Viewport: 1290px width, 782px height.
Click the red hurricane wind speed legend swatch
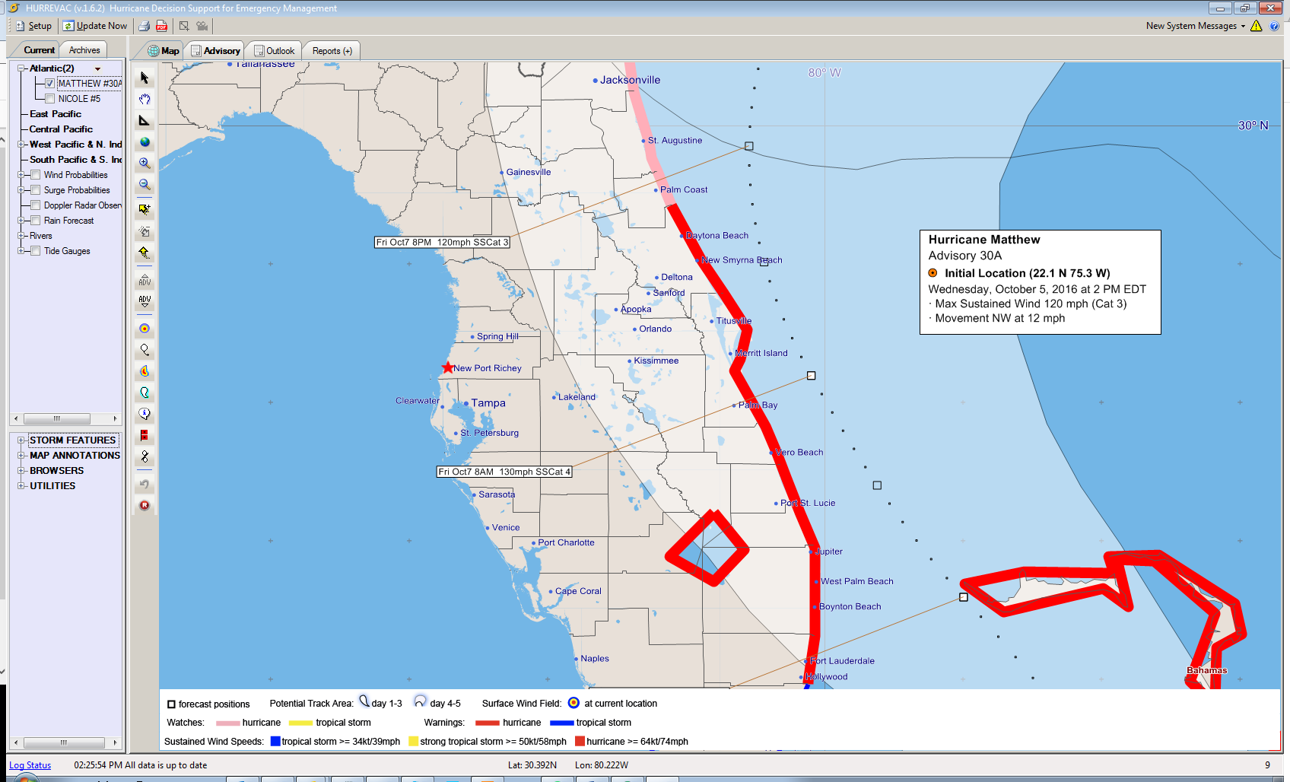(x=580, y=741)
